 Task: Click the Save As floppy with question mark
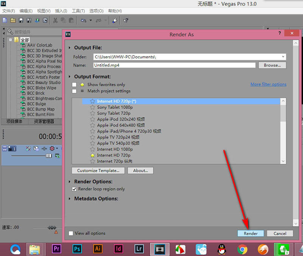[29, 20]
